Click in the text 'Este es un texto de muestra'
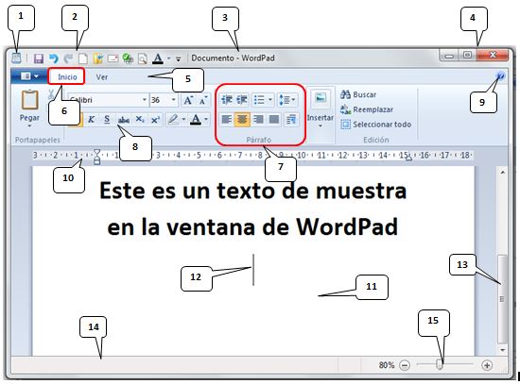This screenshot has height=384, width=520. [253, 191]
